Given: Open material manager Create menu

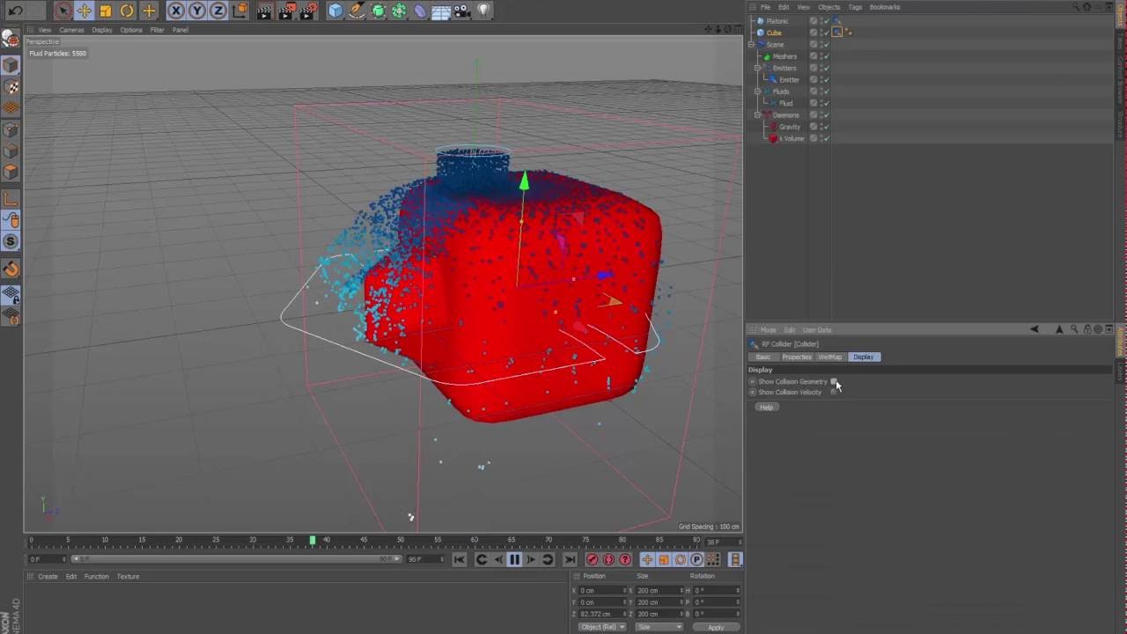Looking at the screenshot, I should coord(48,577).
